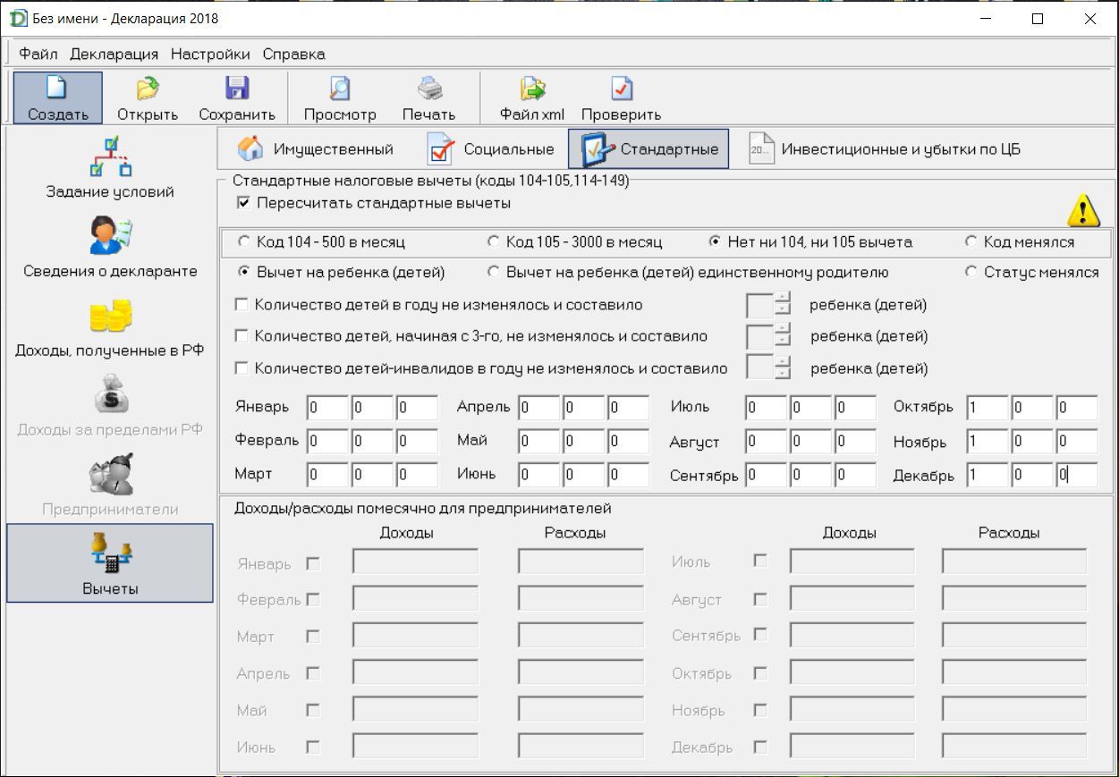Save declaration via Сохранить floppy icon
Screen dimensions: 1119x777
click(x=237, y=97)
